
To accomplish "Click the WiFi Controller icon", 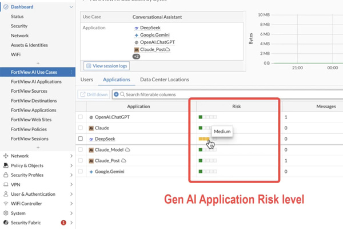I will point(6,203).
